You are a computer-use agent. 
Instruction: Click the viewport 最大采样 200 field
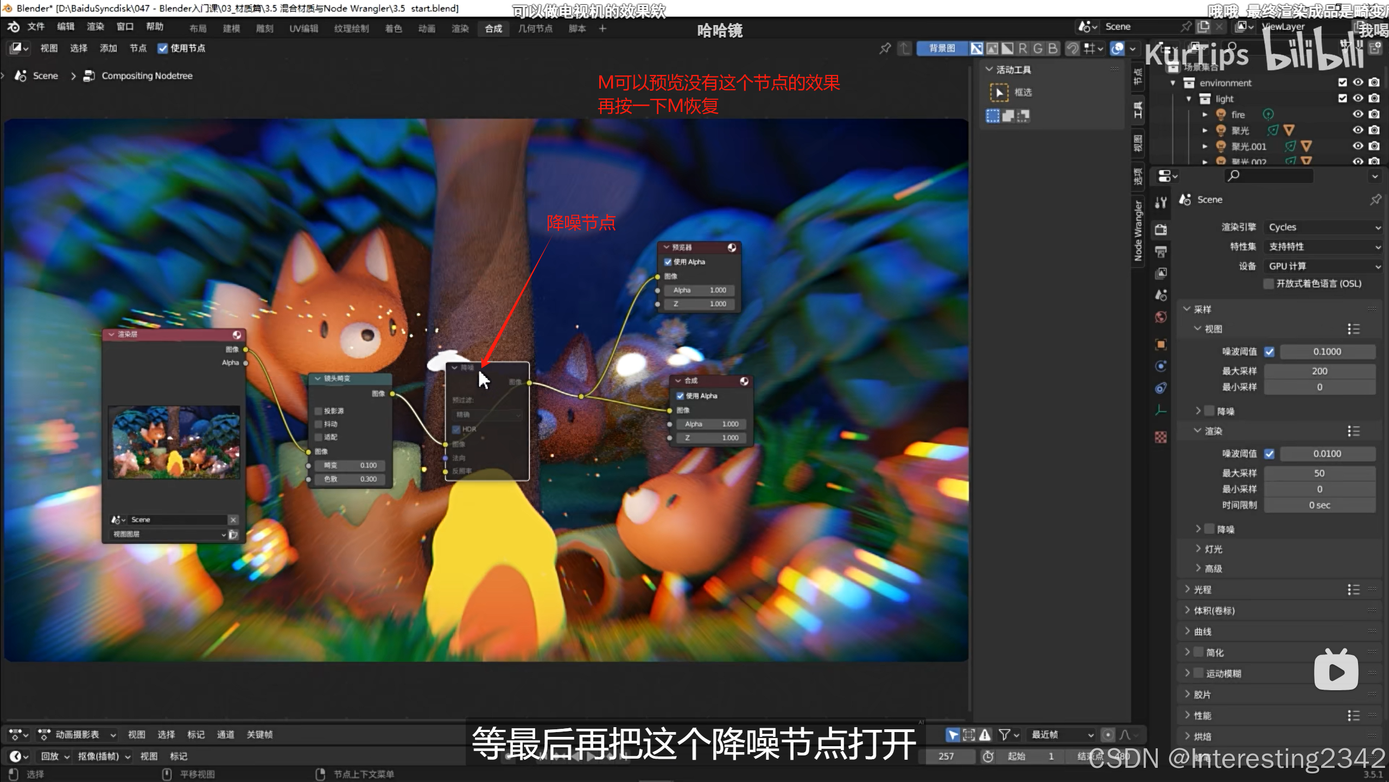coord(1319,371)
